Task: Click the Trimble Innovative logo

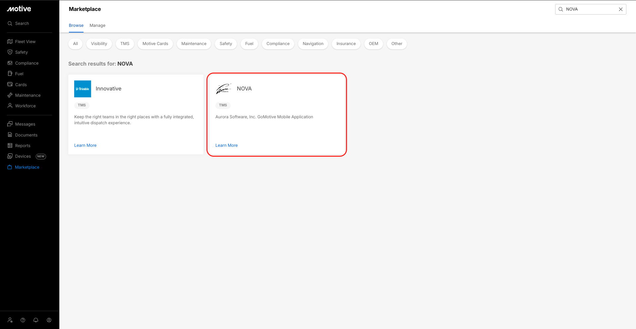Action: [83, 89]
